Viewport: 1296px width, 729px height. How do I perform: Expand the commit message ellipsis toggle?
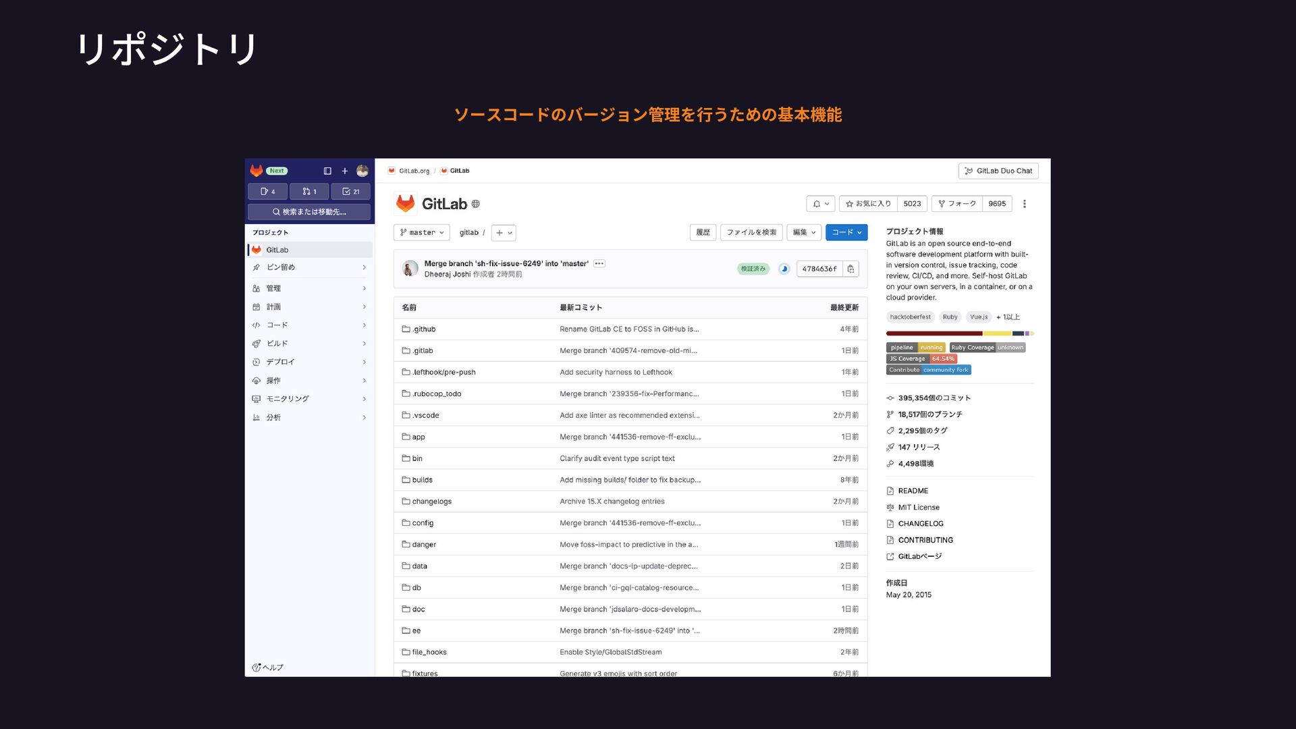(599, 264)
